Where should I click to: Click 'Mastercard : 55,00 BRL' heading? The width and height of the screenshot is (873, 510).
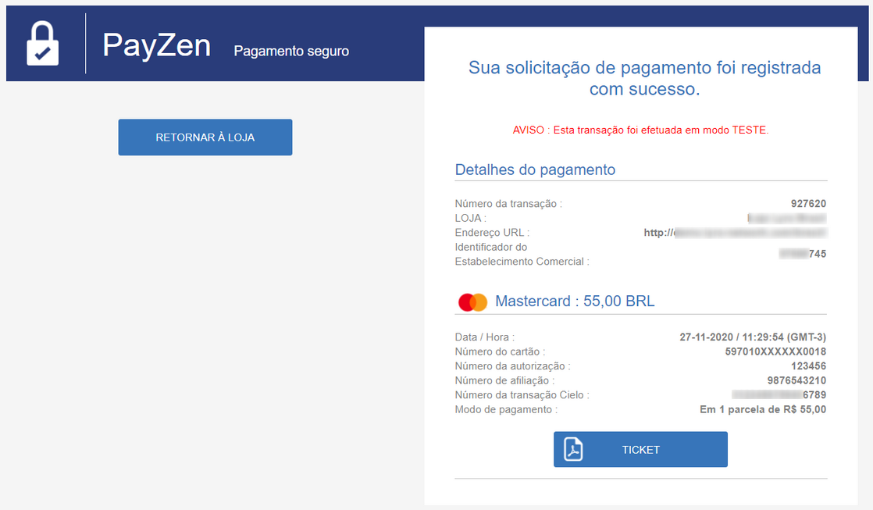pos(575,301)
